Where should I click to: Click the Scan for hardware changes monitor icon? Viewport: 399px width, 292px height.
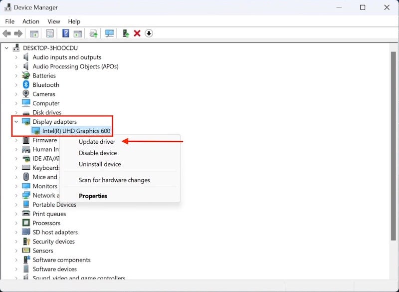tap(109, 33)
